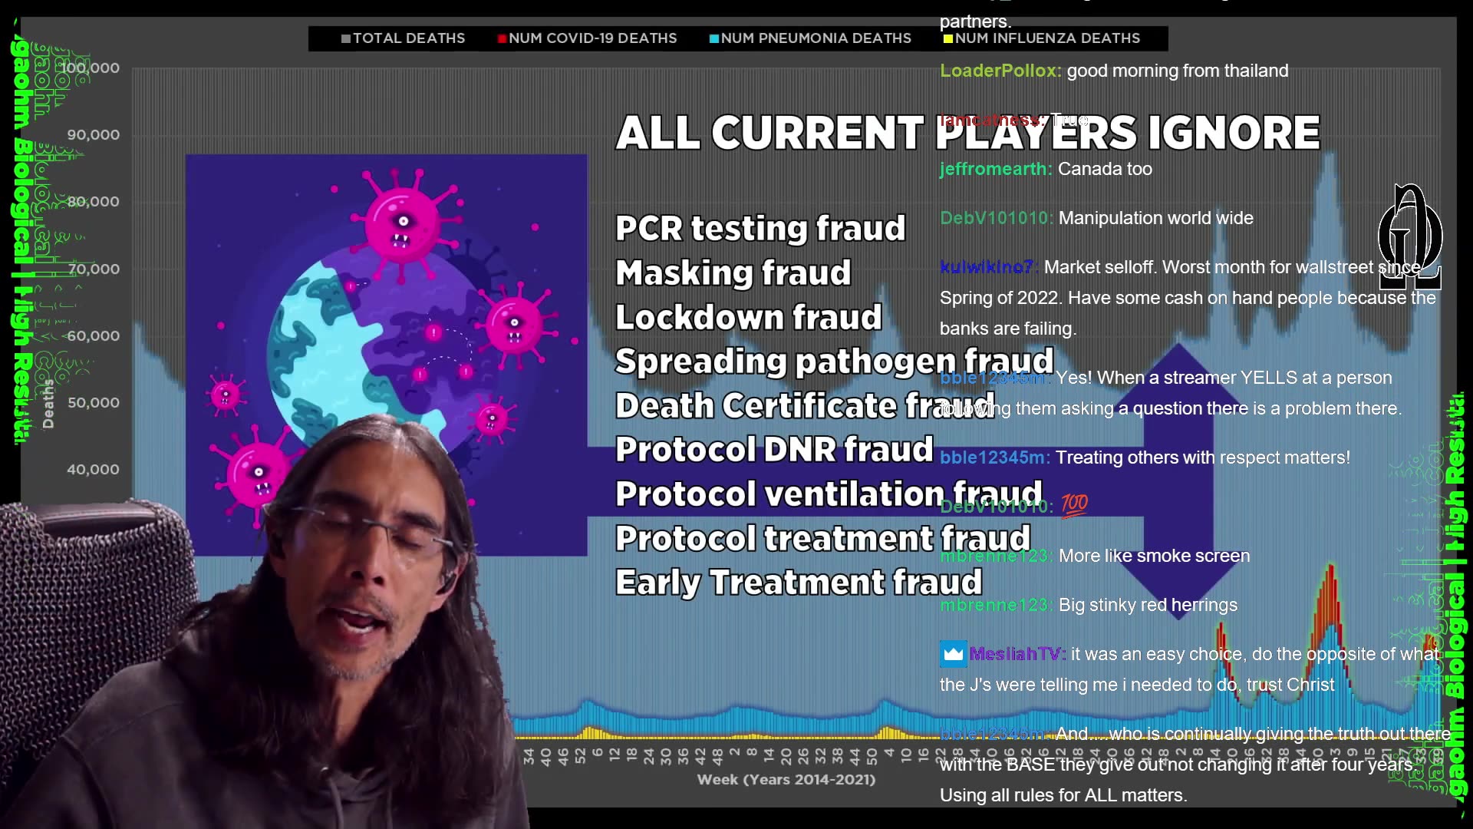Click the NUM COVID-19 DEATHS legend label
Viewport: 1473px width, 829px height.
click(592, 38)
